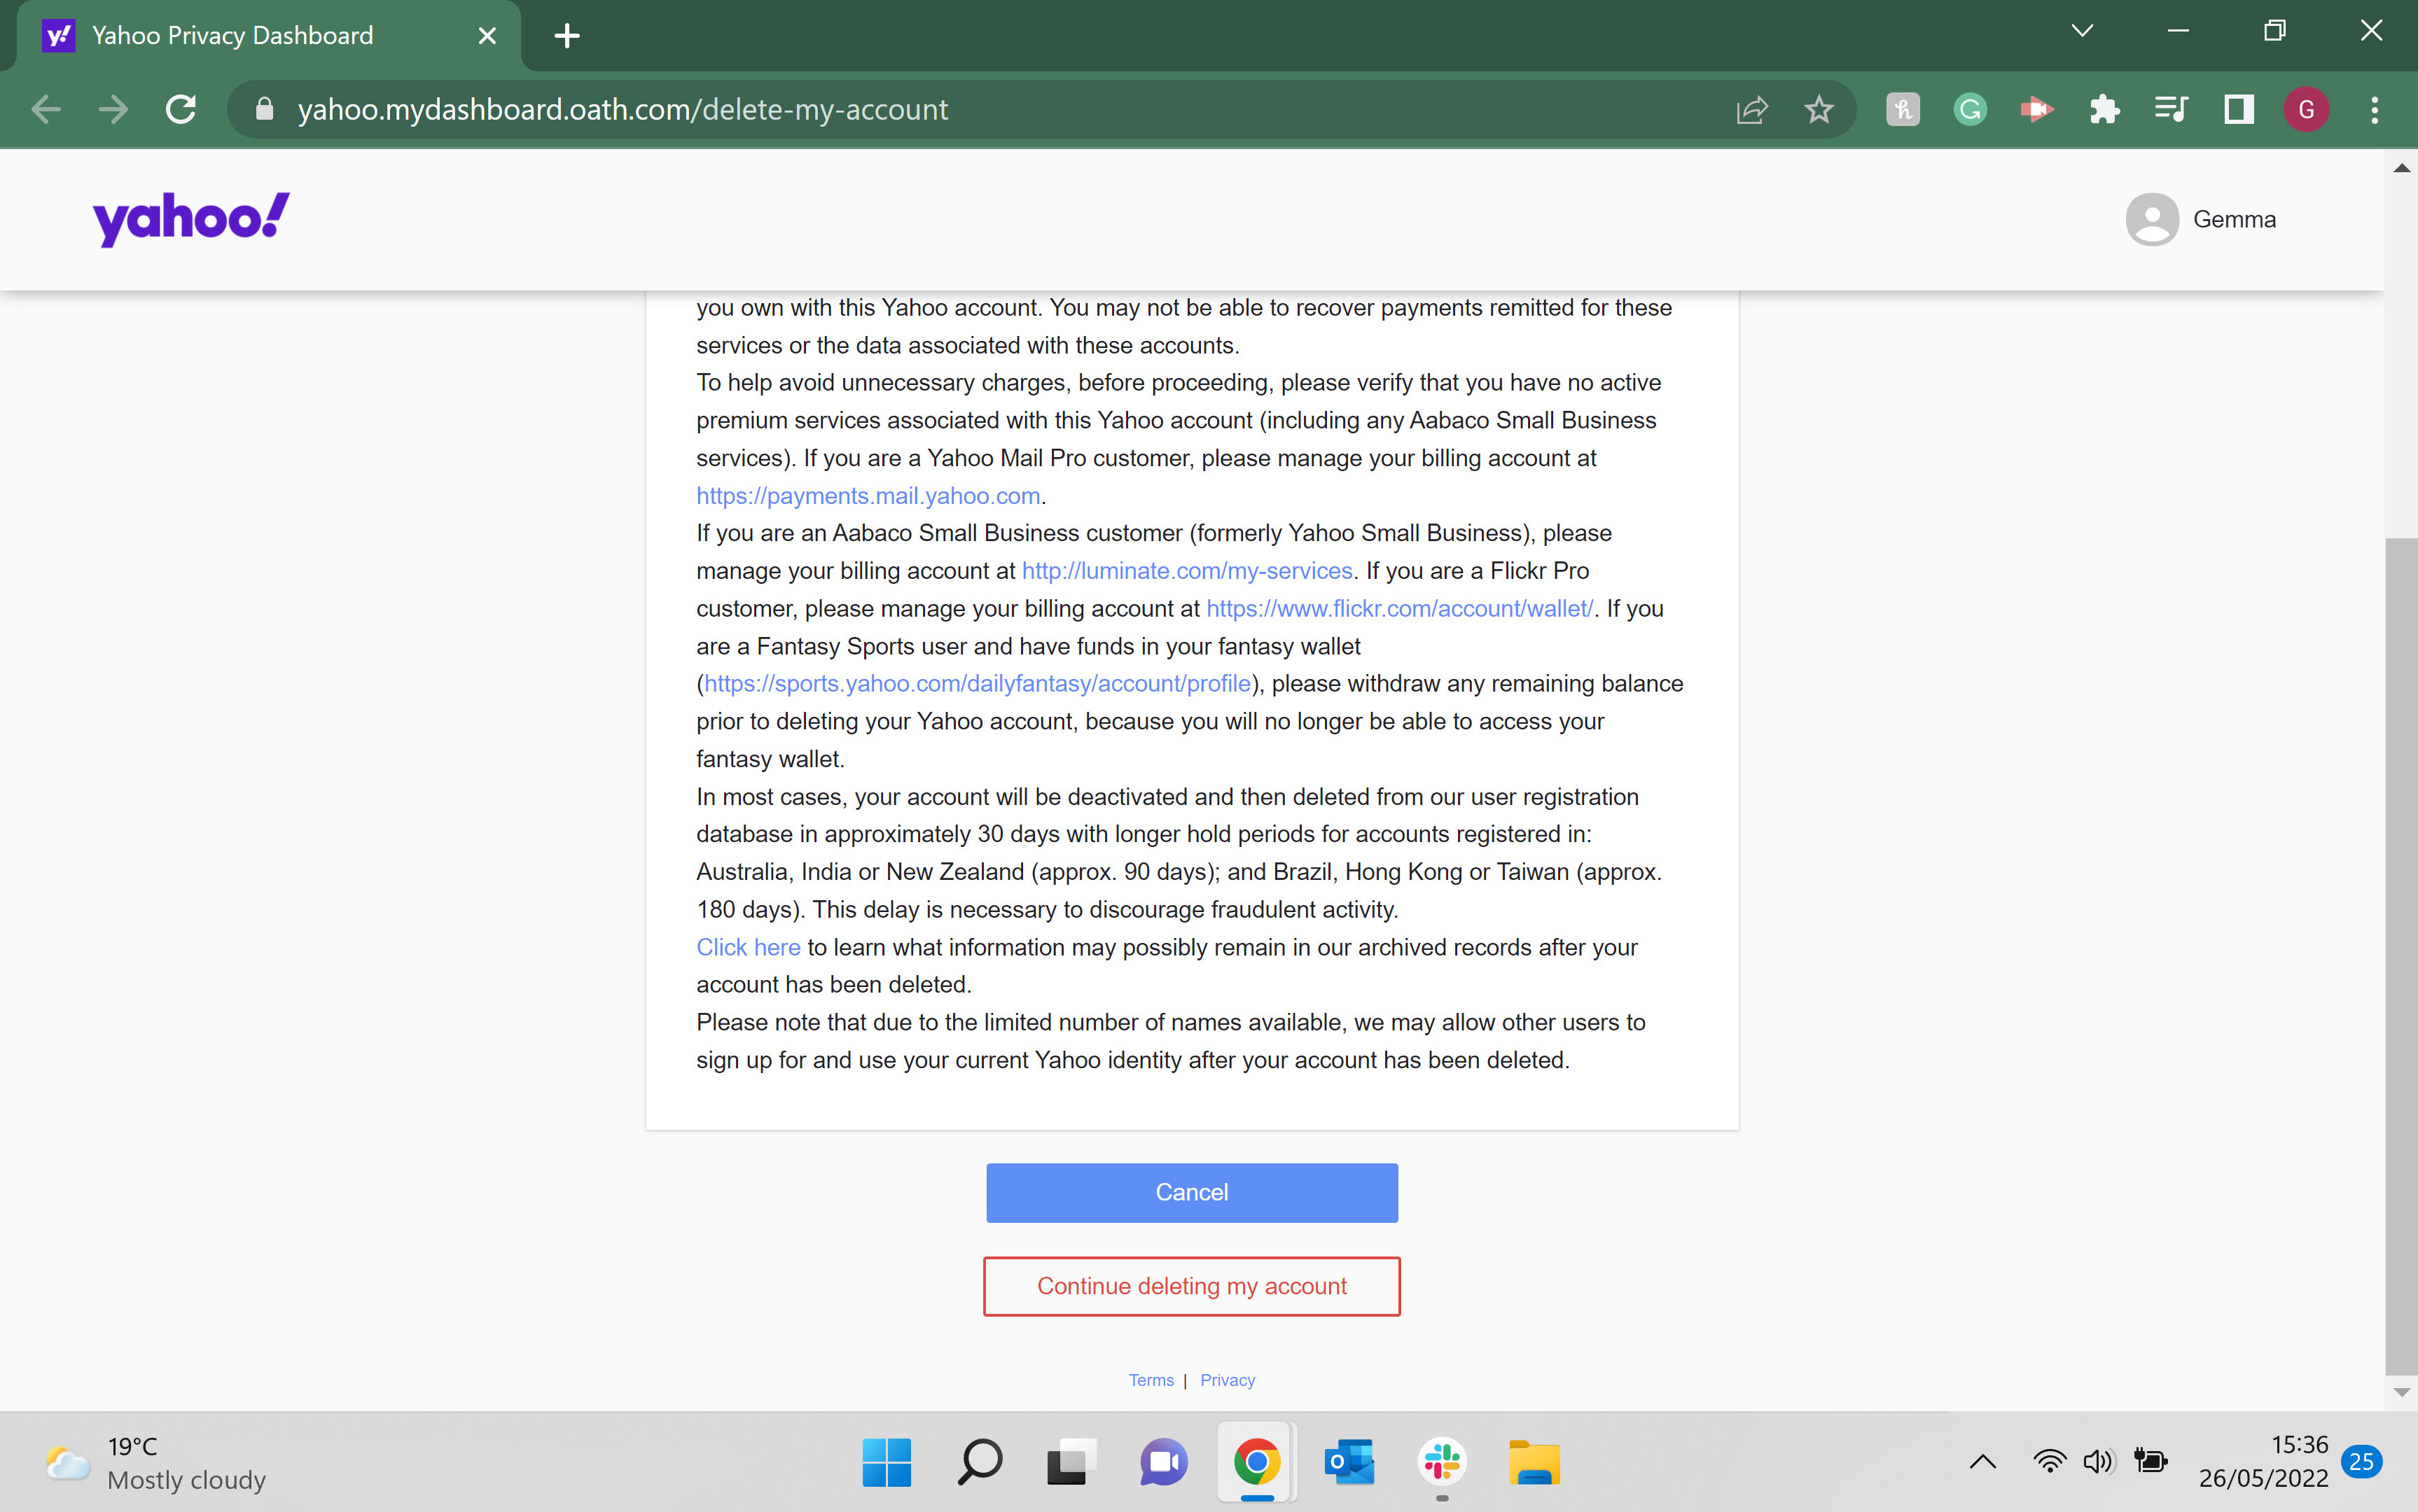Image resolution: width=2418 pixels, height=1512 pixels.
Task: Click the browser back arrow
Action: tap(46, 109)
